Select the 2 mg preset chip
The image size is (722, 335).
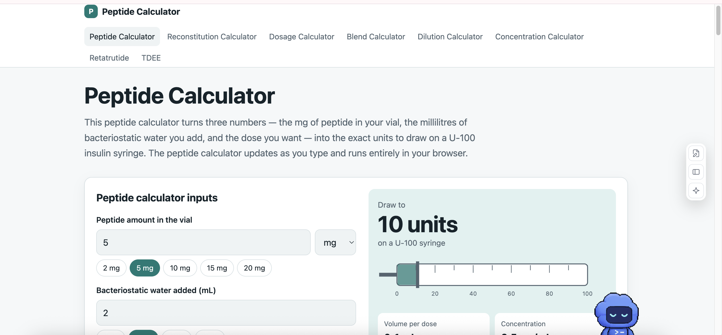click(111, 268)
